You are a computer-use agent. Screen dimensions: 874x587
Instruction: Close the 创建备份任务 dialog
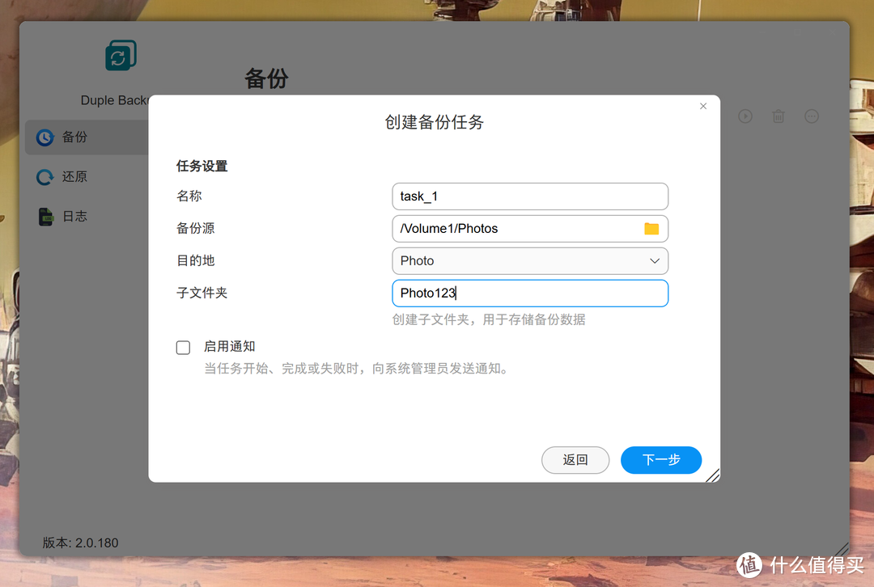tap(703, 106)
